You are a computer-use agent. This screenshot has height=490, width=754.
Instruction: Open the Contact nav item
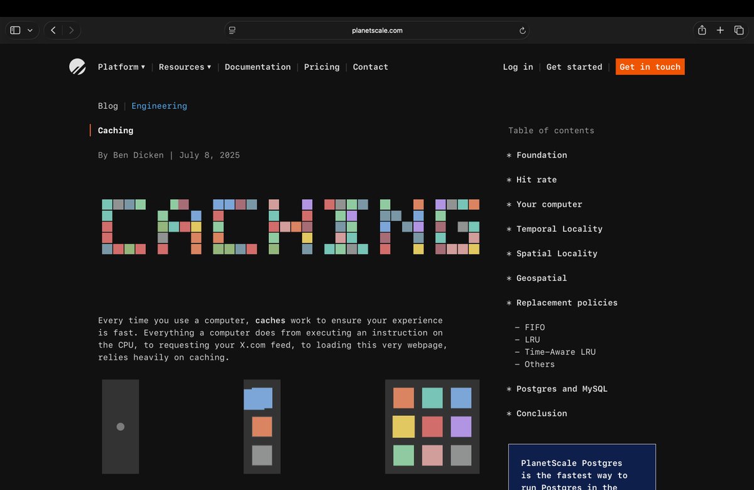point(371,67)
